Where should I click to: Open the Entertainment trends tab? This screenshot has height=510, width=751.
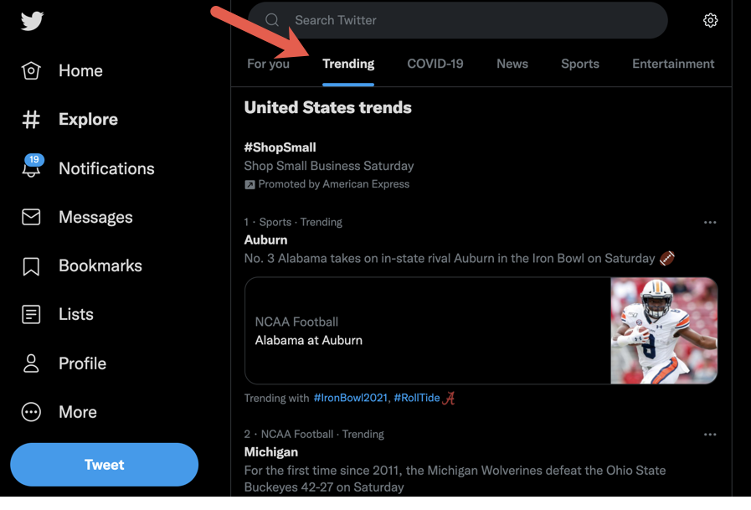[673, 63]
